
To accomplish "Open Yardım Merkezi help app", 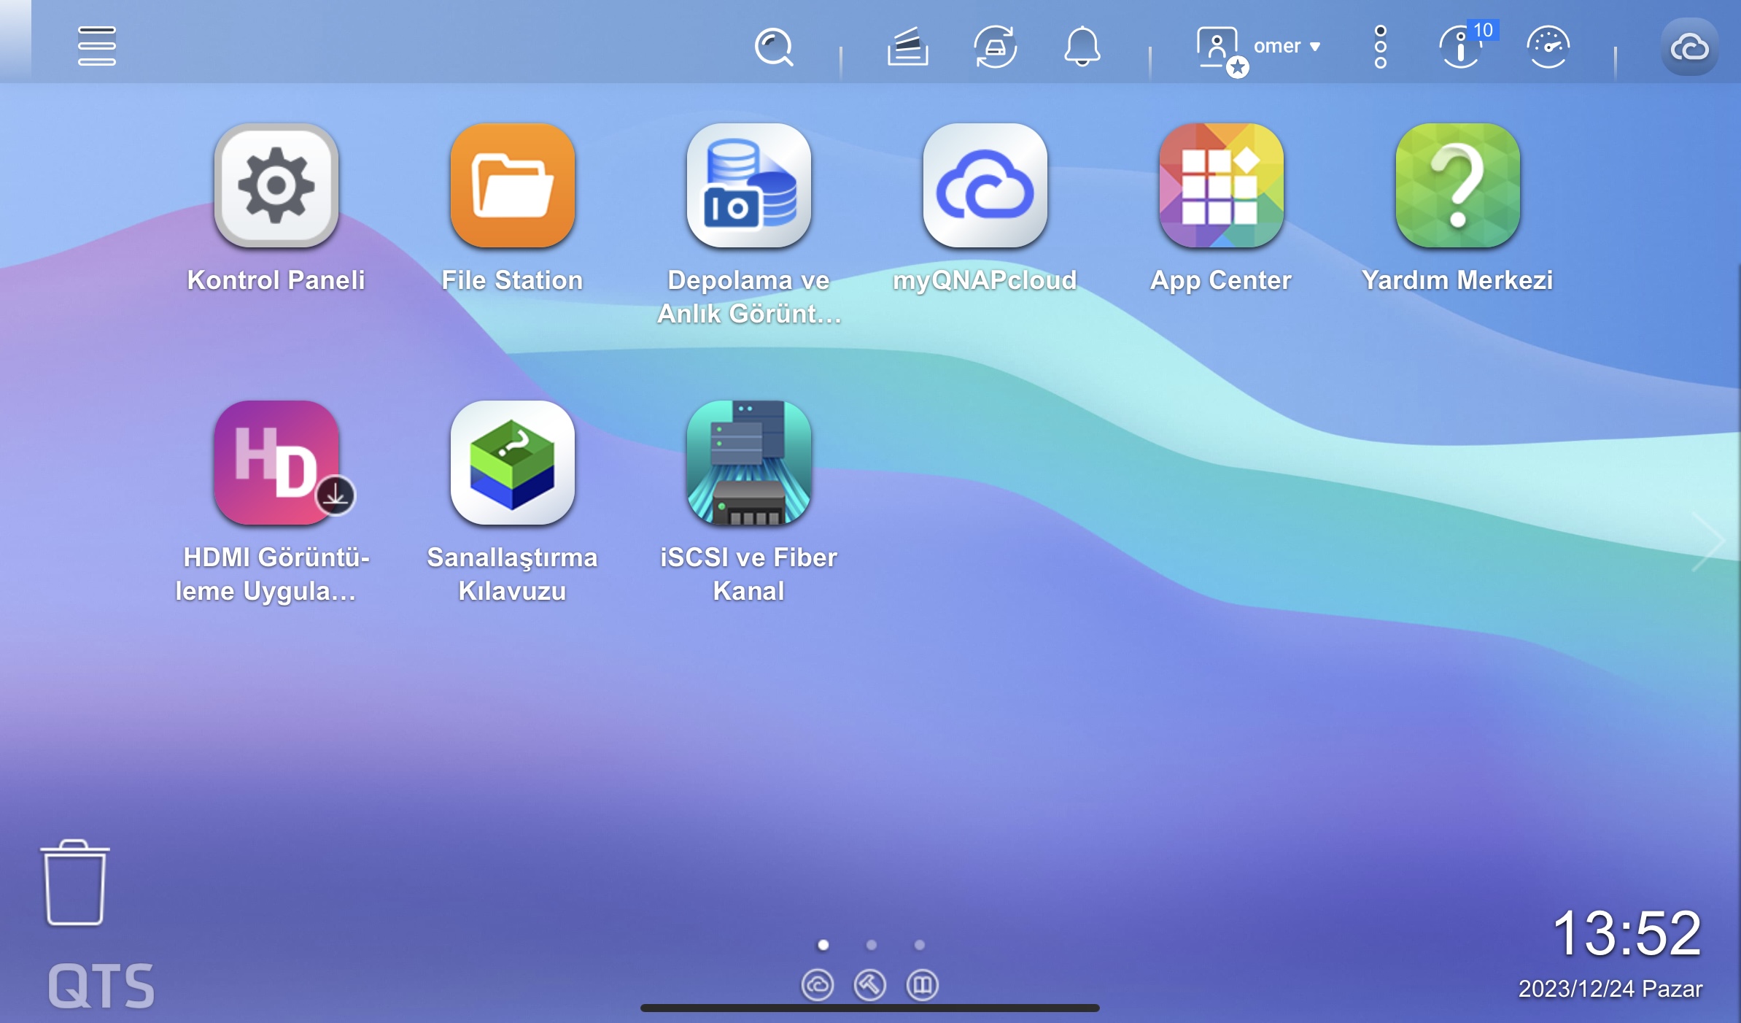I will (x=1458, y=185).
